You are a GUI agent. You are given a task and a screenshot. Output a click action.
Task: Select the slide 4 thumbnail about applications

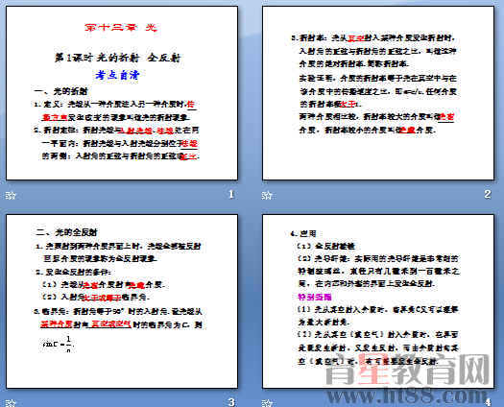pos(378,301)
